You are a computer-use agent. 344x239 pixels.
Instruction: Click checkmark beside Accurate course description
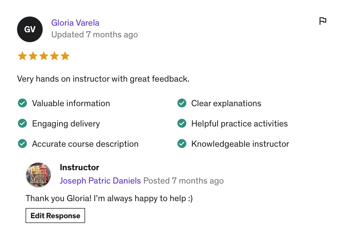click(x=22, y=144)
